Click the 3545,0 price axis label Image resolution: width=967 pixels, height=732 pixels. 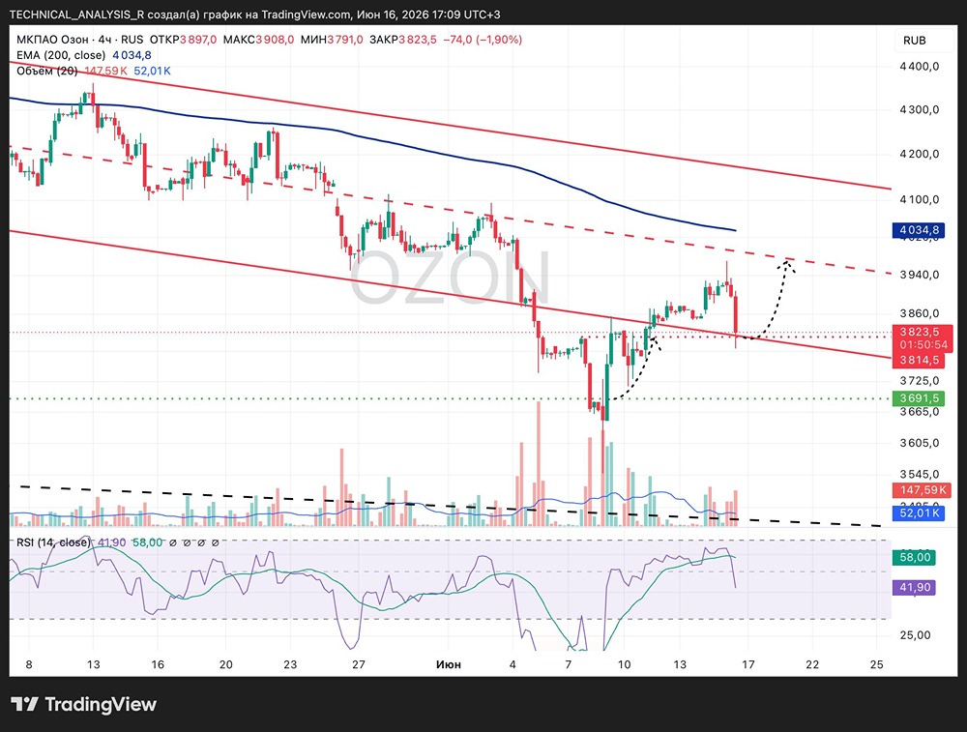click(920, 475)
